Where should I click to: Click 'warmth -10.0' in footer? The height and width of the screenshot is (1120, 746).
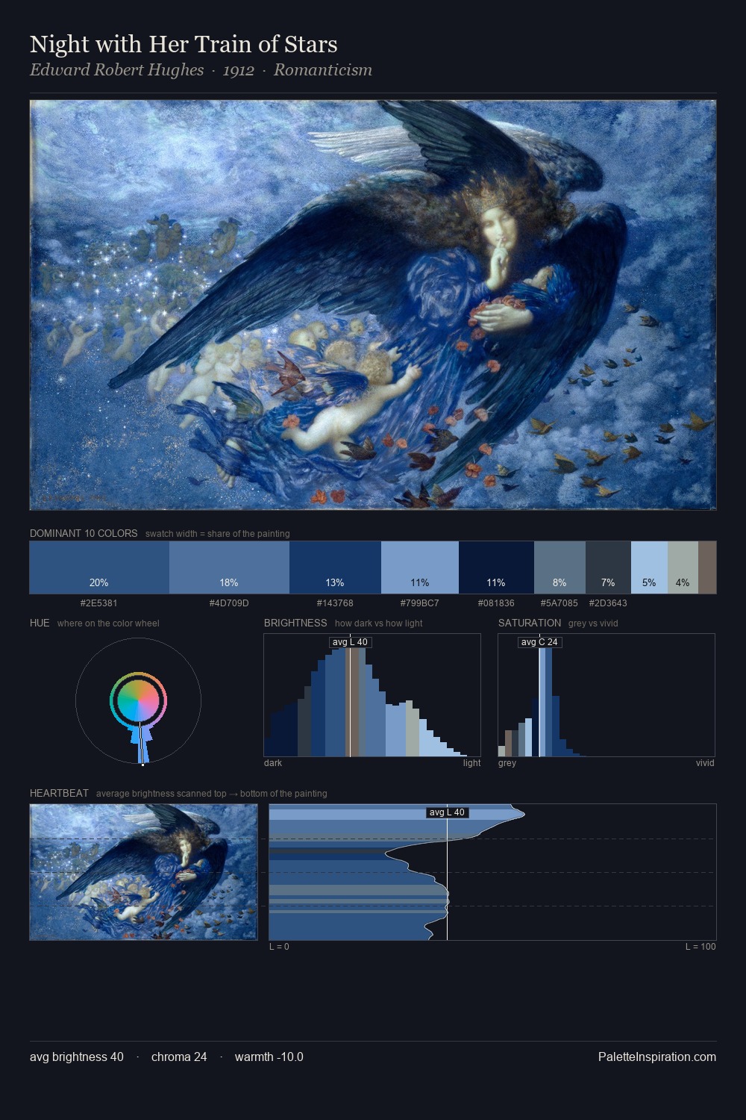269,1057
